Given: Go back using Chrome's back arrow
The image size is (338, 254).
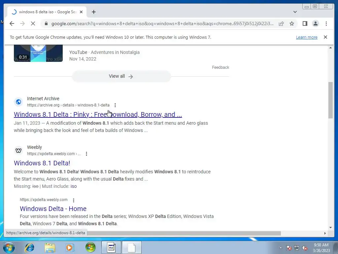Looking at the screenshot, I should tap(12, 23).
